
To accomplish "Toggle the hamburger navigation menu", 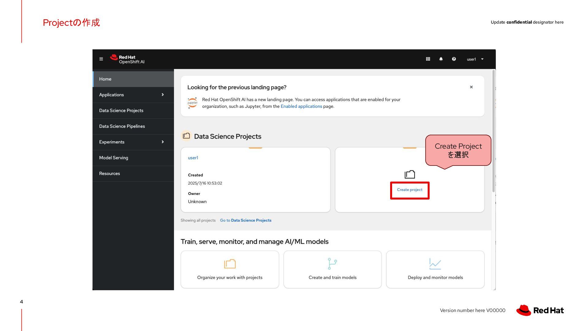I will point(101,59).
